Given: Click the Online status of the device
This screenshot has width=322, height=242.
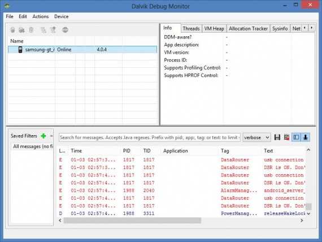Looking at the screenshot, I should coord(64,50).
